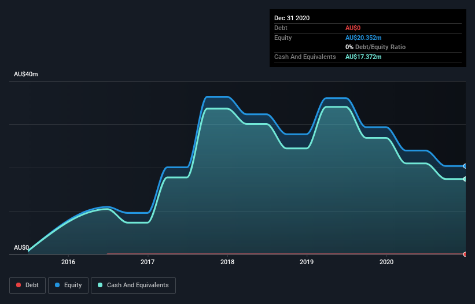This screenshot has height=304, width=475.
Task: Click the AU$17.372m cash value
Action: pos(363,57)
